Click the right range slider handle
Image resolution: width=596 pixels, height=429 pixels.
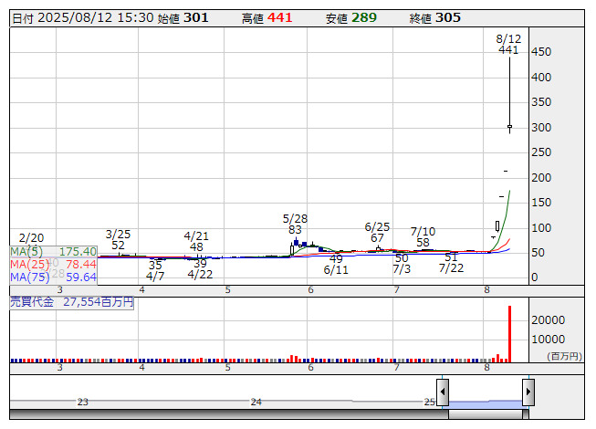pos(528,393)
